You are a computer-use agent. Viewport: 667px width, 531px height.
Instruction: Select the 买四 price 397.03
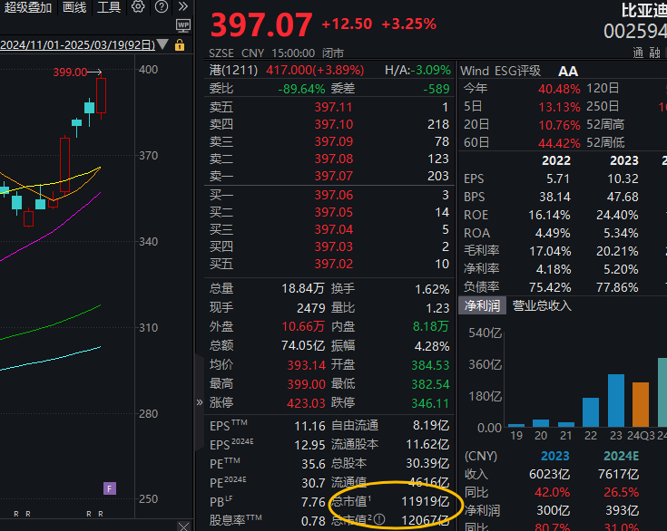tap(334, 246)
